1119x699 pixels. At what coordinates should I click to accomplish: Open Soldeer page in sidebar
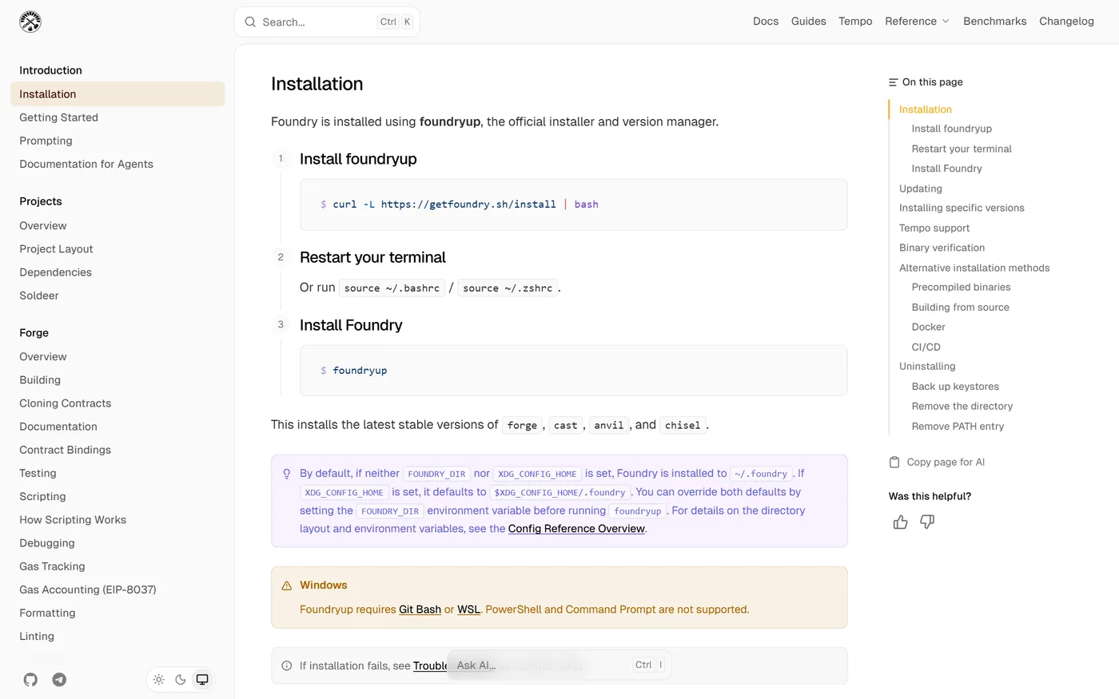pos(39,296)
